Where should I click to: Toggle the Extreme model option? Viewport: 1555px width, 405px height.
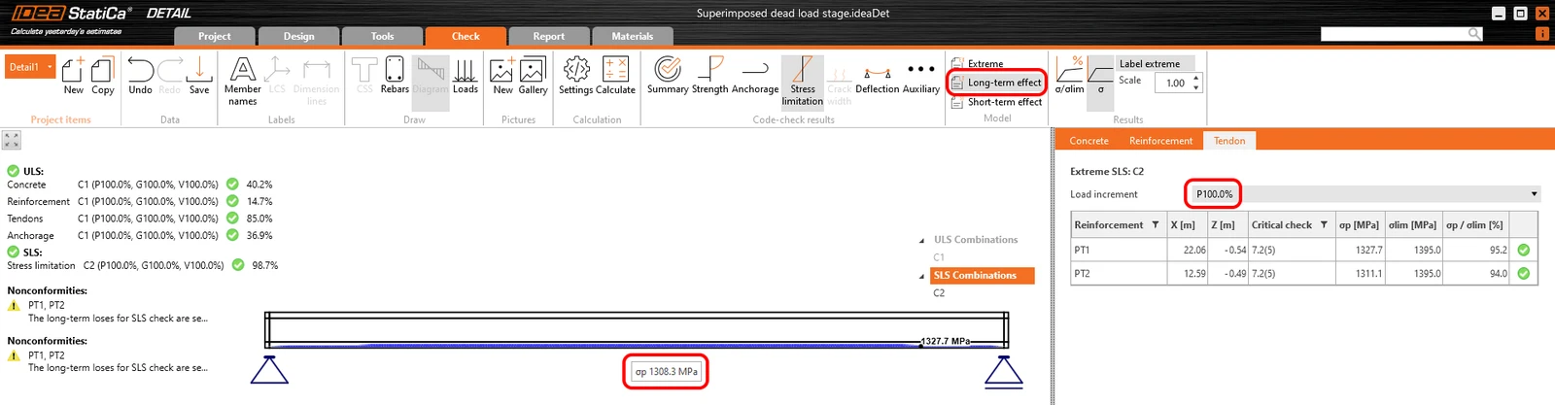pos(978,64)
